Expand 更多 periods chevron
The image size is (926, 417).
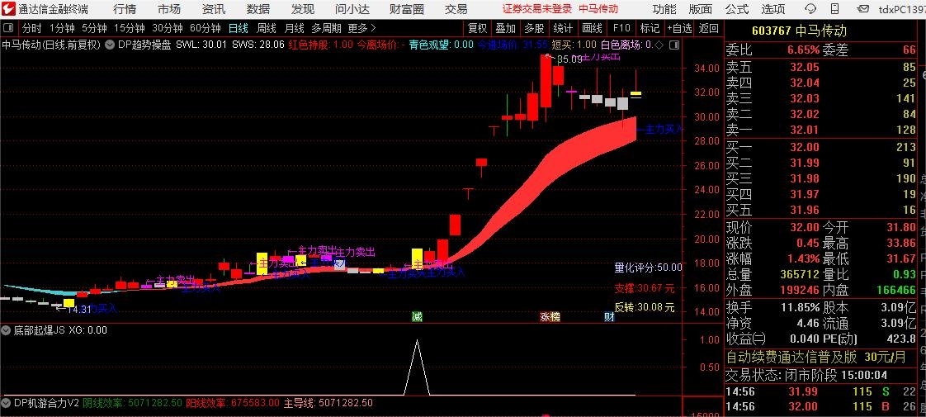[x=373, y=28]
